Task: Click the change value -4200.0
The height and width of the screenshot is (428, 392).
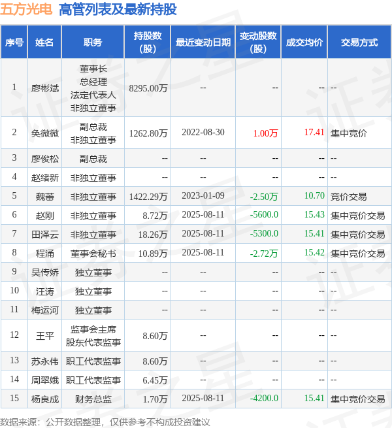Action: pyautogui.click(x=264, y=398)
